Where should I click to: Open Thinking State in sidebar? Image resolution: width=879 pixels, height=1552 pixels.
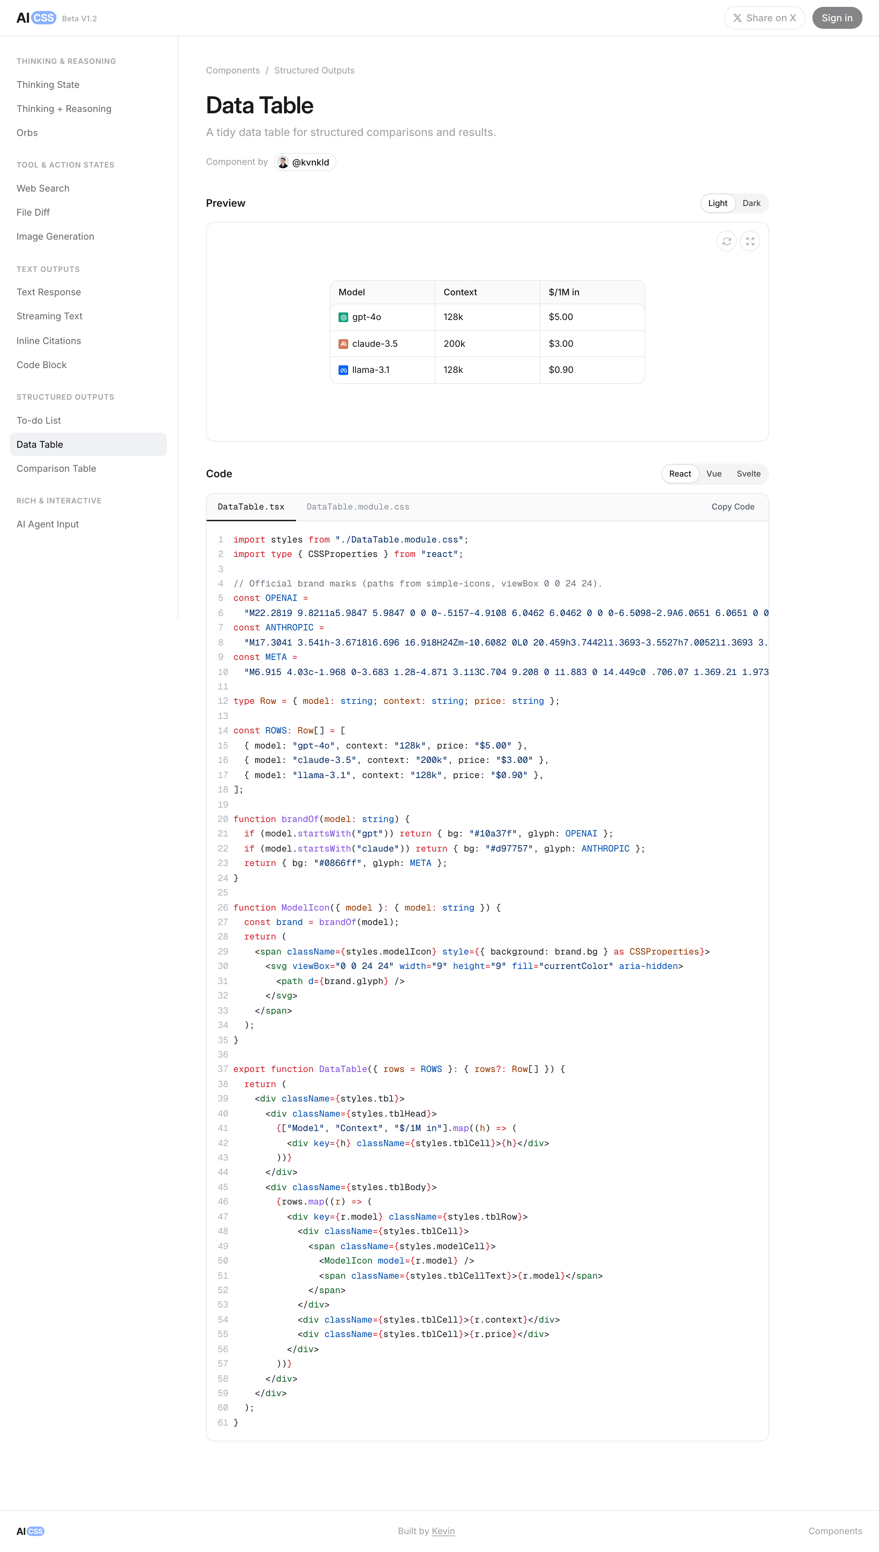tap(88, 85)
